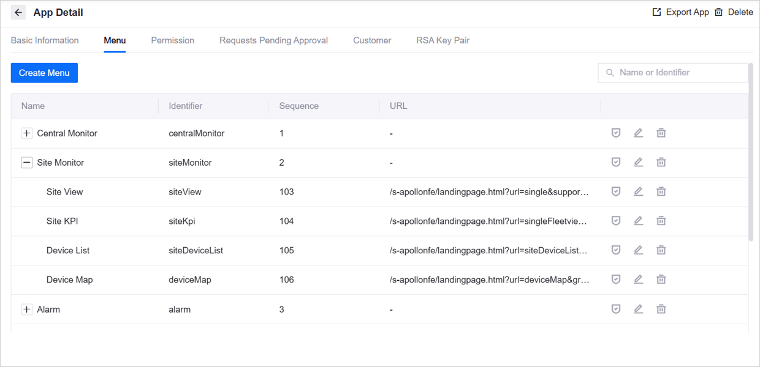Click the edit pencil for Alarm row
Viewport: 760px width, 367px height.
(x=638, y=309)
